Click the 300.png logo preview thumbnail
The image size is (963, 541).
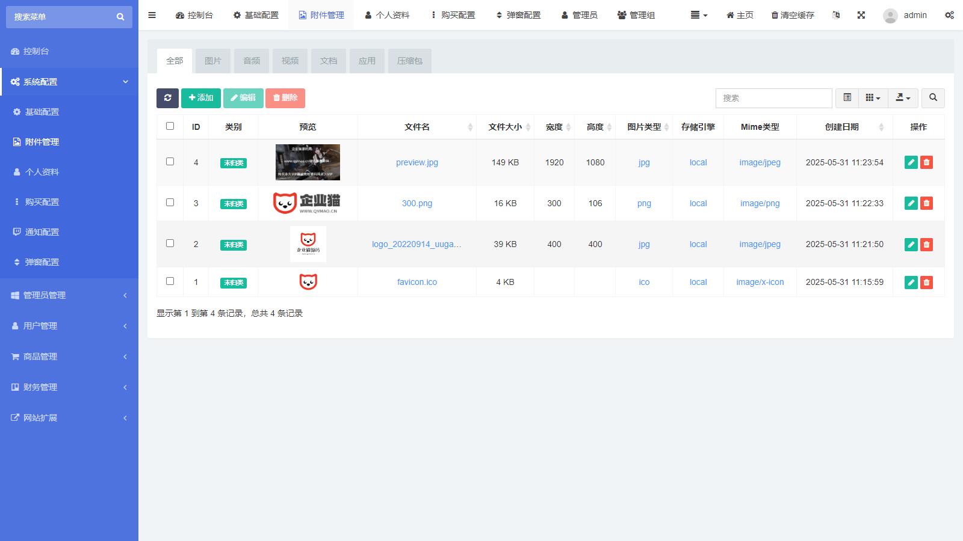click(x=307, y=203)
